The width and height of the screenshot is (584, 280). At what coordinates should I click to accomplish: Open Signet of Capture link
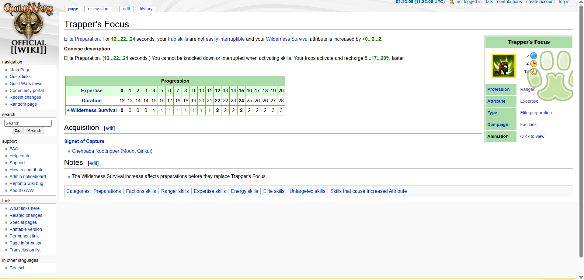[x=84, y=141]
